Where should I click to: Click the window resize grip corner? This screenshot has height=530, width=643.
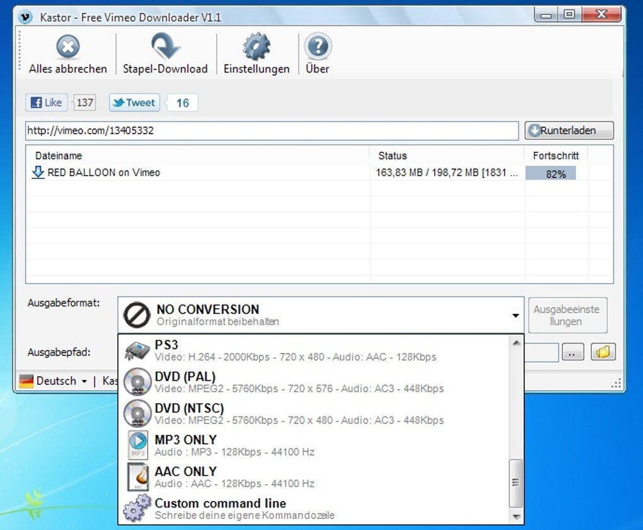616,383
